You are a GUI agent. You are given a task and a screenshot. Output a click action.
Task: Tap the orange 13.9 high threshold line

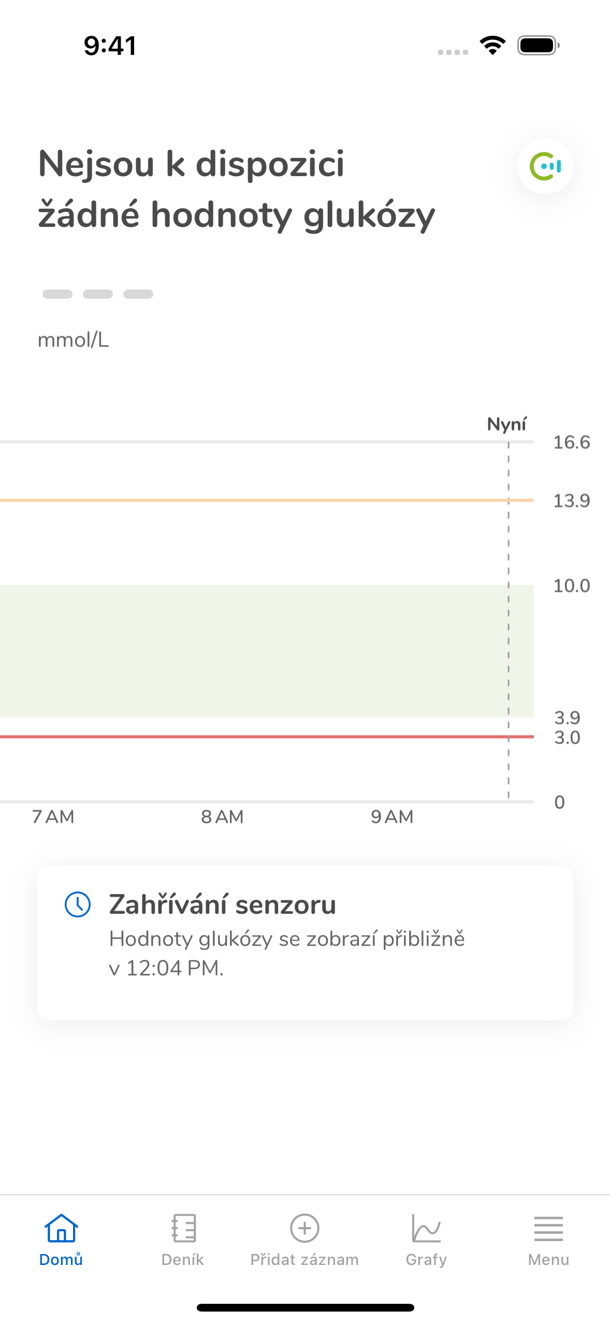pyautogui.click(x=267, y=500)
